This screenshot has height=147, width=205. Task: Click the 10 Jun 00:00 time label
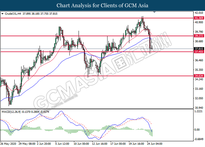pyautogui.click(x=81, y=144)
